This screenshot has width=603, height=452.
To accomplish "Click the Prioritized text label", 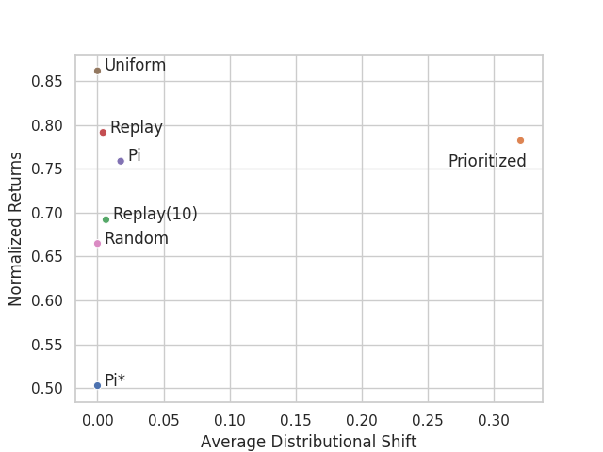I will click(487, 161).
